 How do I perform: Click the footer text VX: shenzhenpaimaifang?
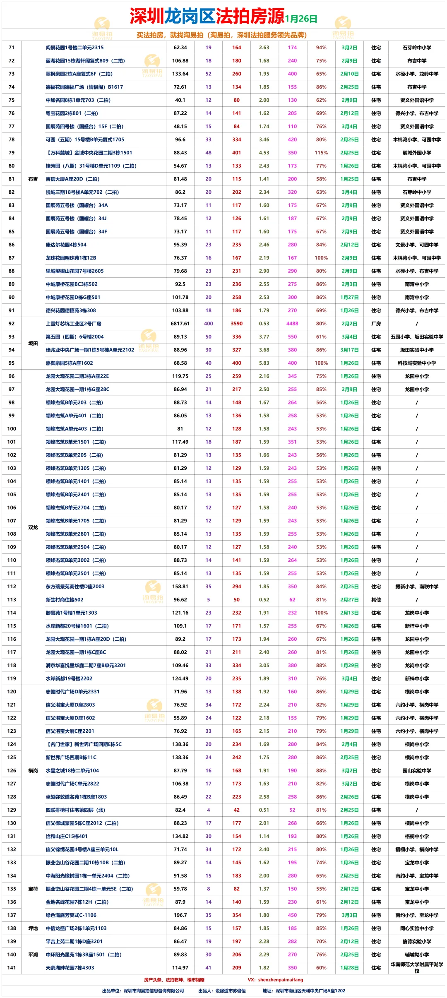coord(275,980)
